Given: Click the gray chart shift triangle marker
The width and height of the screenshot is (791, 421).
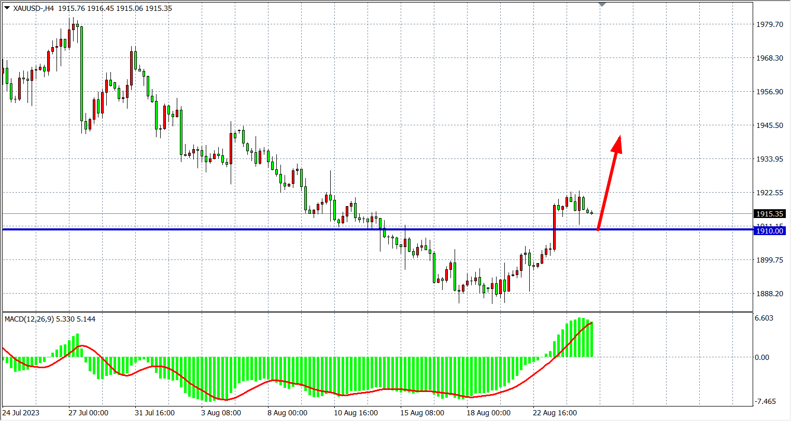Looking at the screenshot, I should (602, 4).
